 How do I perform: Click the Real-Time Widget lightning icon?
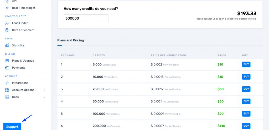click(x=7, y=8)
